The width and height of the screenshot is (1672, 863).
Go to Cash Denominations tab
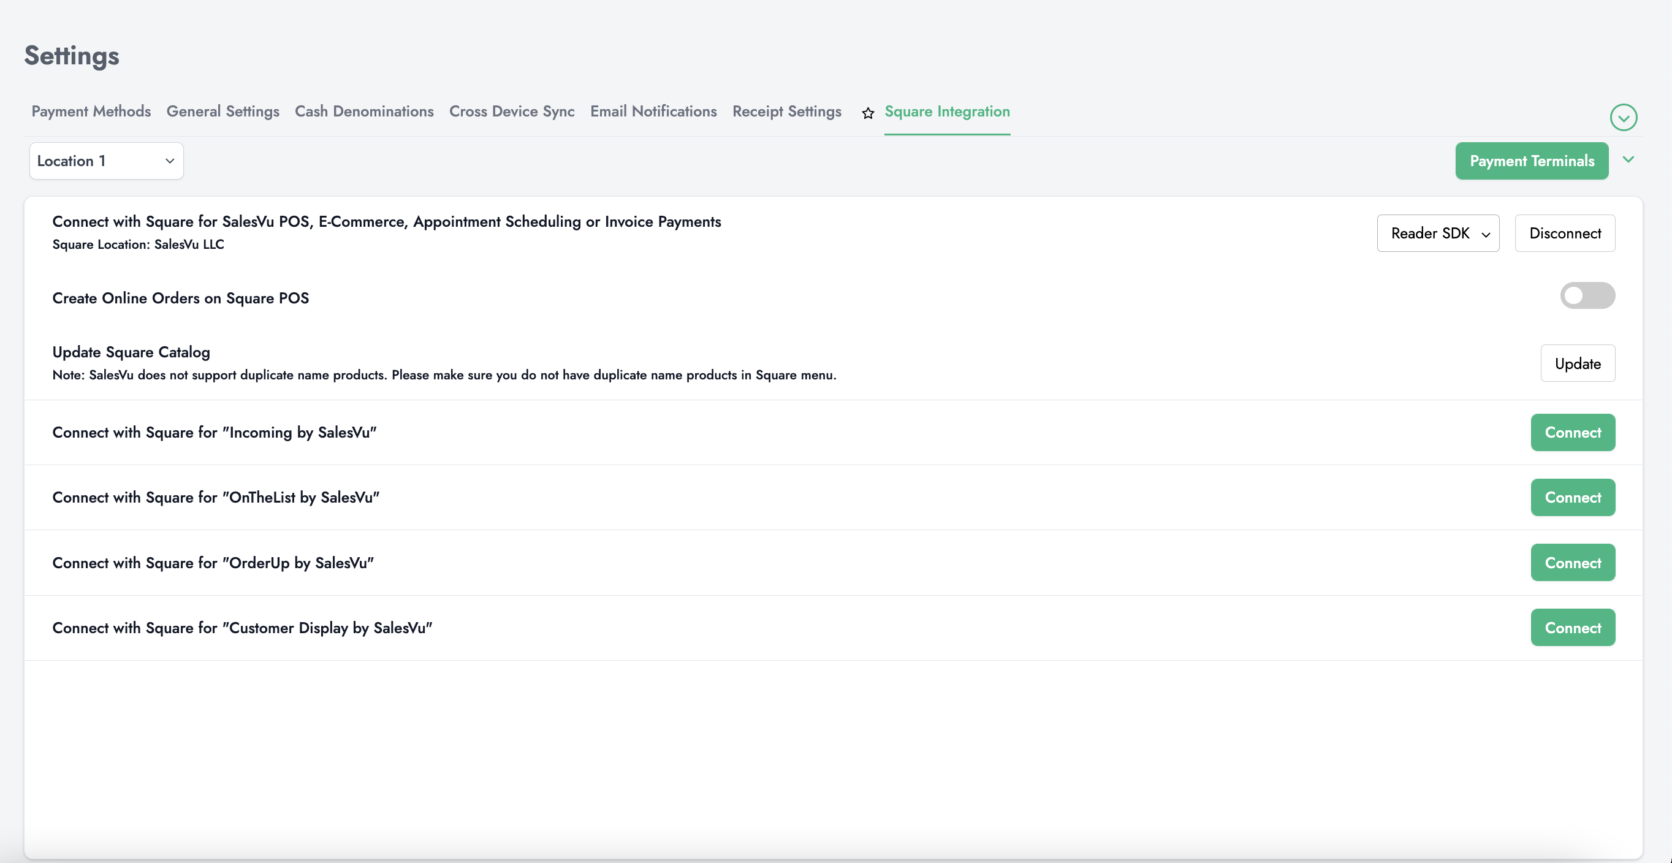coord(364,112)
